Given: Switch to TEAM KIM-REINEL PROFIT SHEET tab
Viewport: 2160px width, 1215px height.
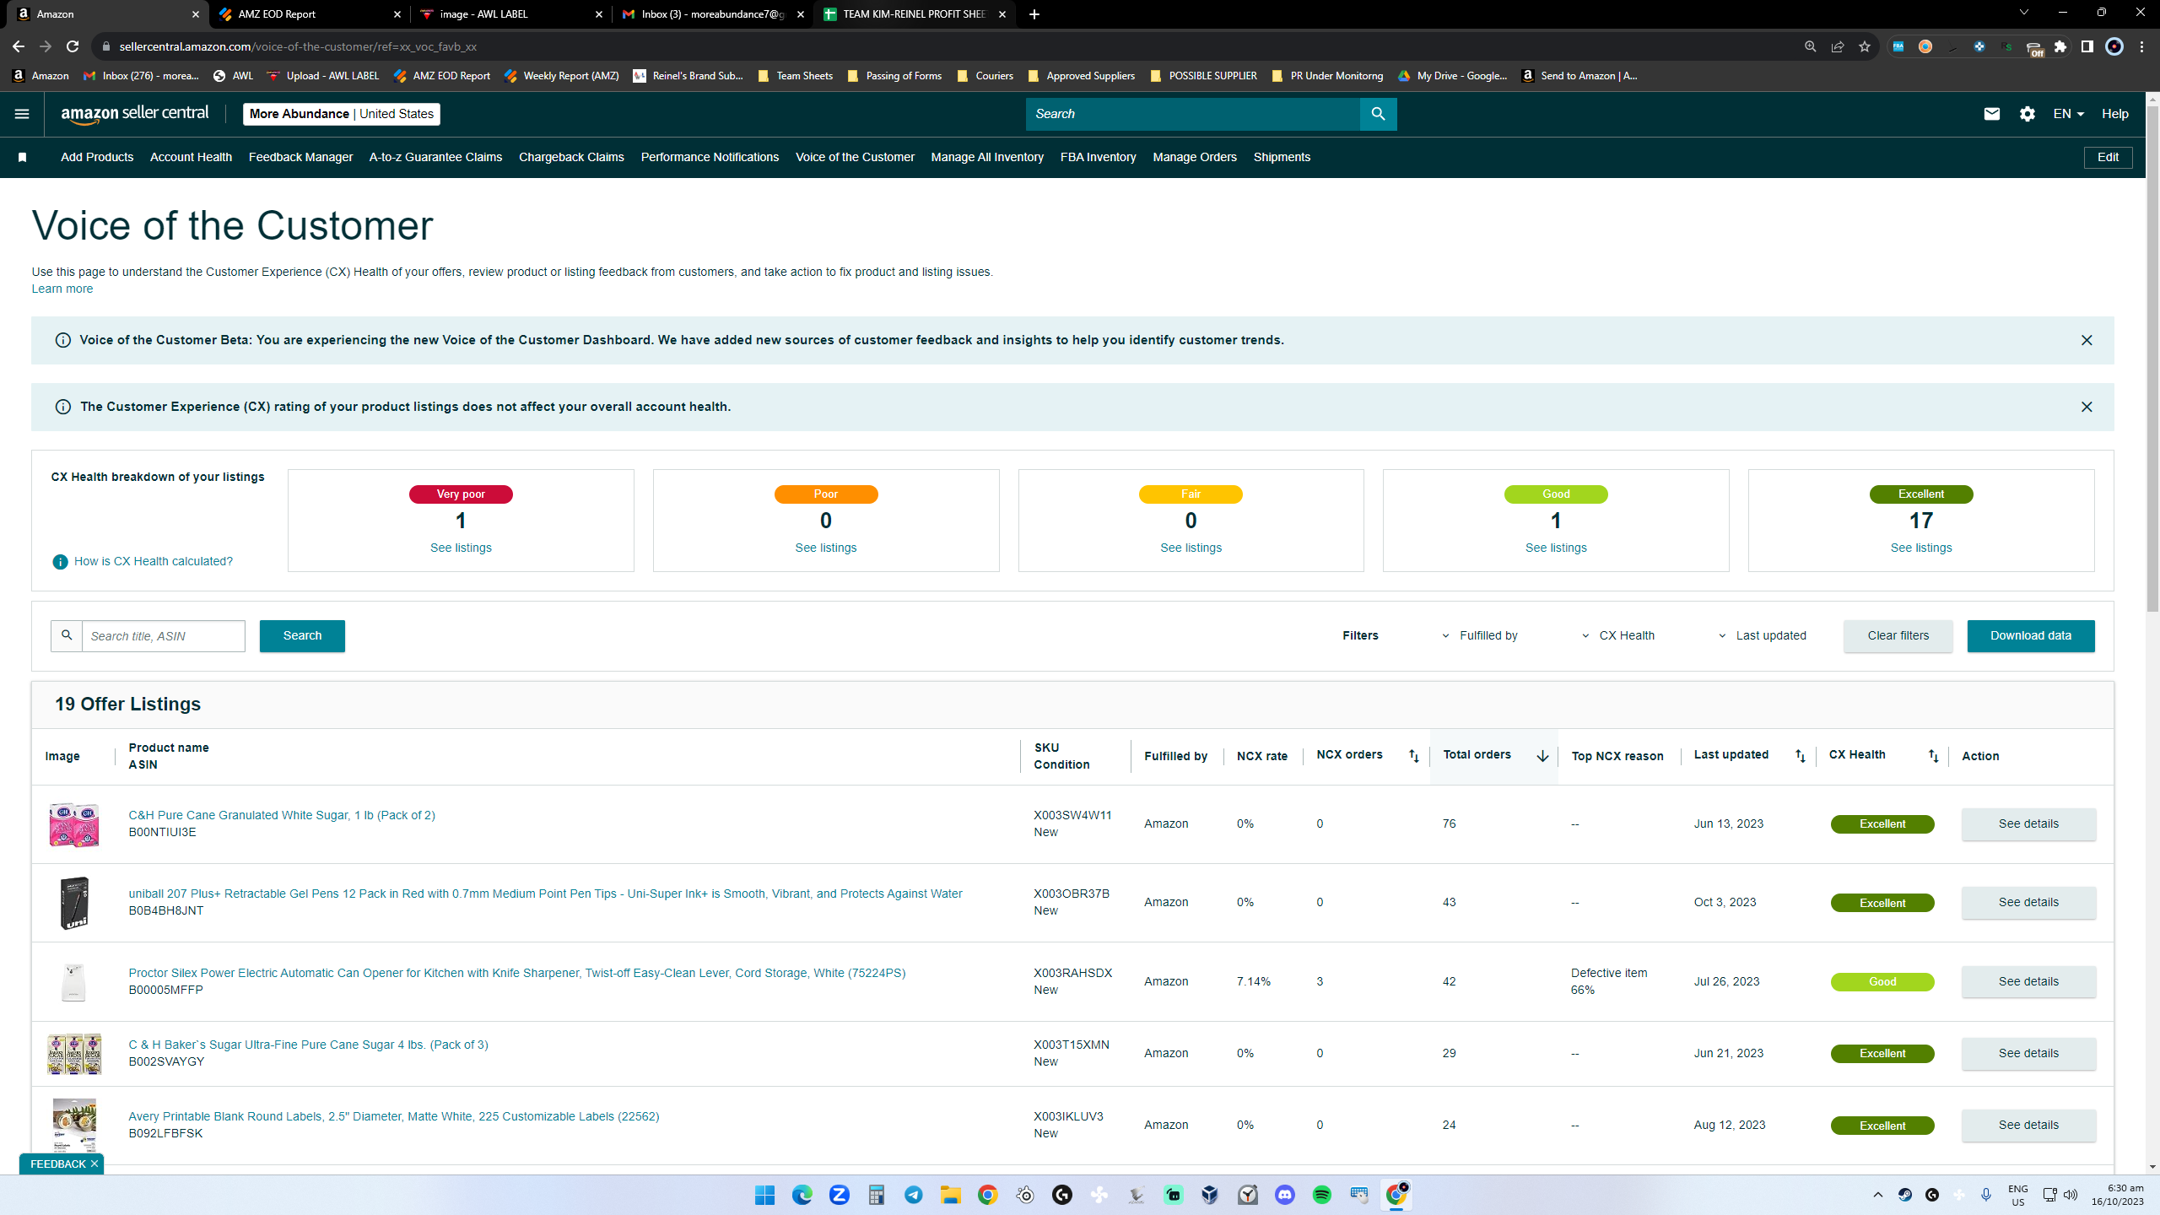Looking at the screenshot, I should [x=914, y=14].
